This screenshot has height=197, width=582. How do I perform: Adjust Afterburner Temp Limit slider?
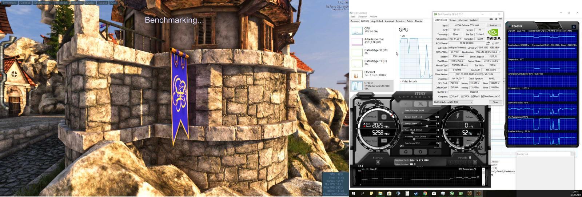(x=419, y=126)
